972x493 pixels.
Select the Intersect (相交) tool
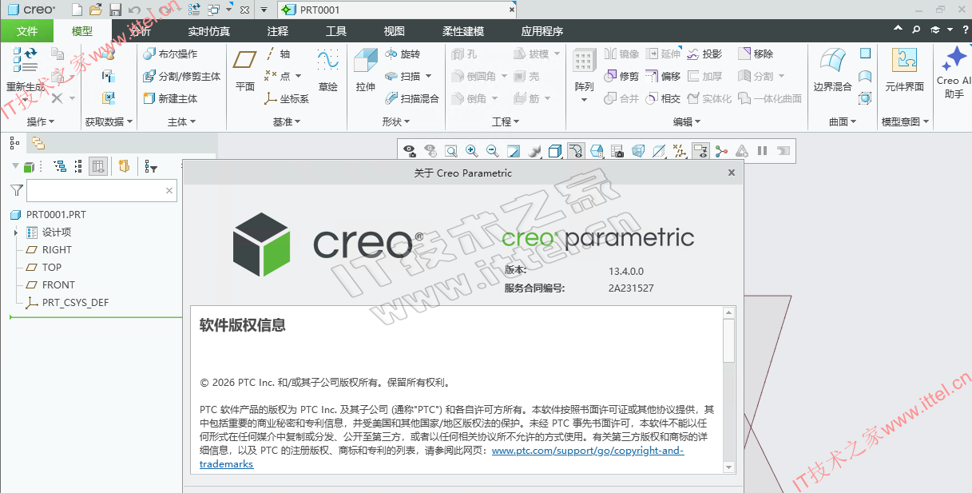663,98
